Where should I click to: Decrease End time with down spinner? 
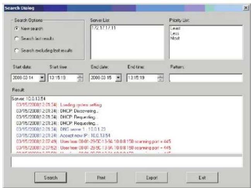[x=161, y=80]
